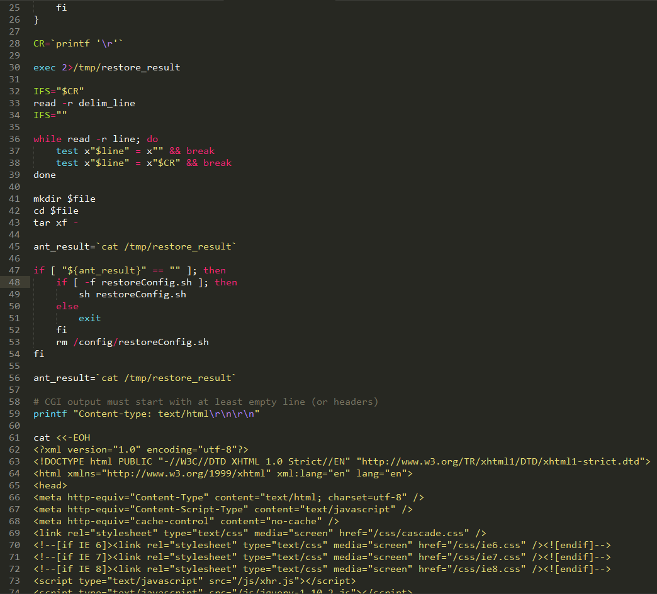Image resolution: width=657 pixels, height=594 pixels.
Task: Click line number 26 beside closing brace
Action: click(x=14, y=19)
